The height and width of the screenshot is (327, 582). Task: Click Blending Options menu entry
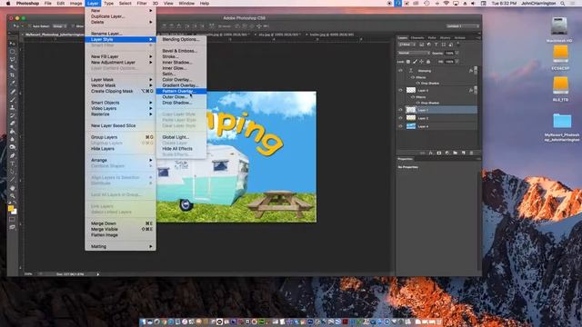pos(181,39)
